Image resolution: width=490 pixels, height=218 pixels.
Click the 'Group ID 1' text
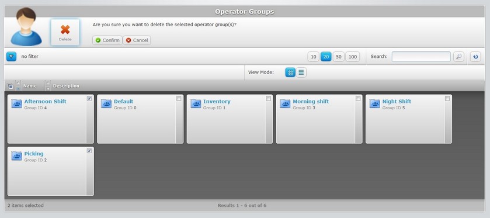click(x=214, y=108)
